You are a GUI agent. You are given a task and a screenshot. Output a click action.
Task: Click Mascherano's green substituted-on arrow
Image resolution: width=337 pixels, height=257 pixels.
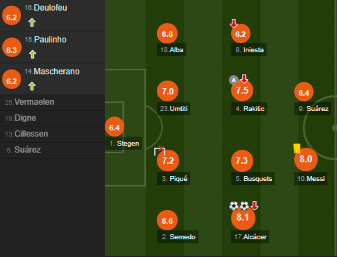(32, 86)
